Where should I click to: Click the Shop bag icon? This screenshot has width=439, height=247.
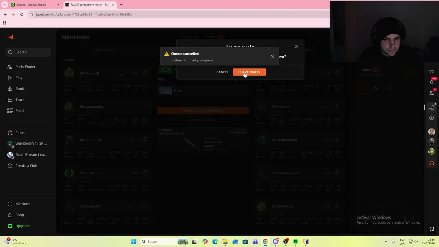click(x=10, y=215)
